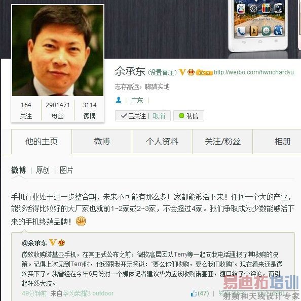301x301 pixels.
Task: Open the 2901471 粉丝 followers count
Action: 58,110
